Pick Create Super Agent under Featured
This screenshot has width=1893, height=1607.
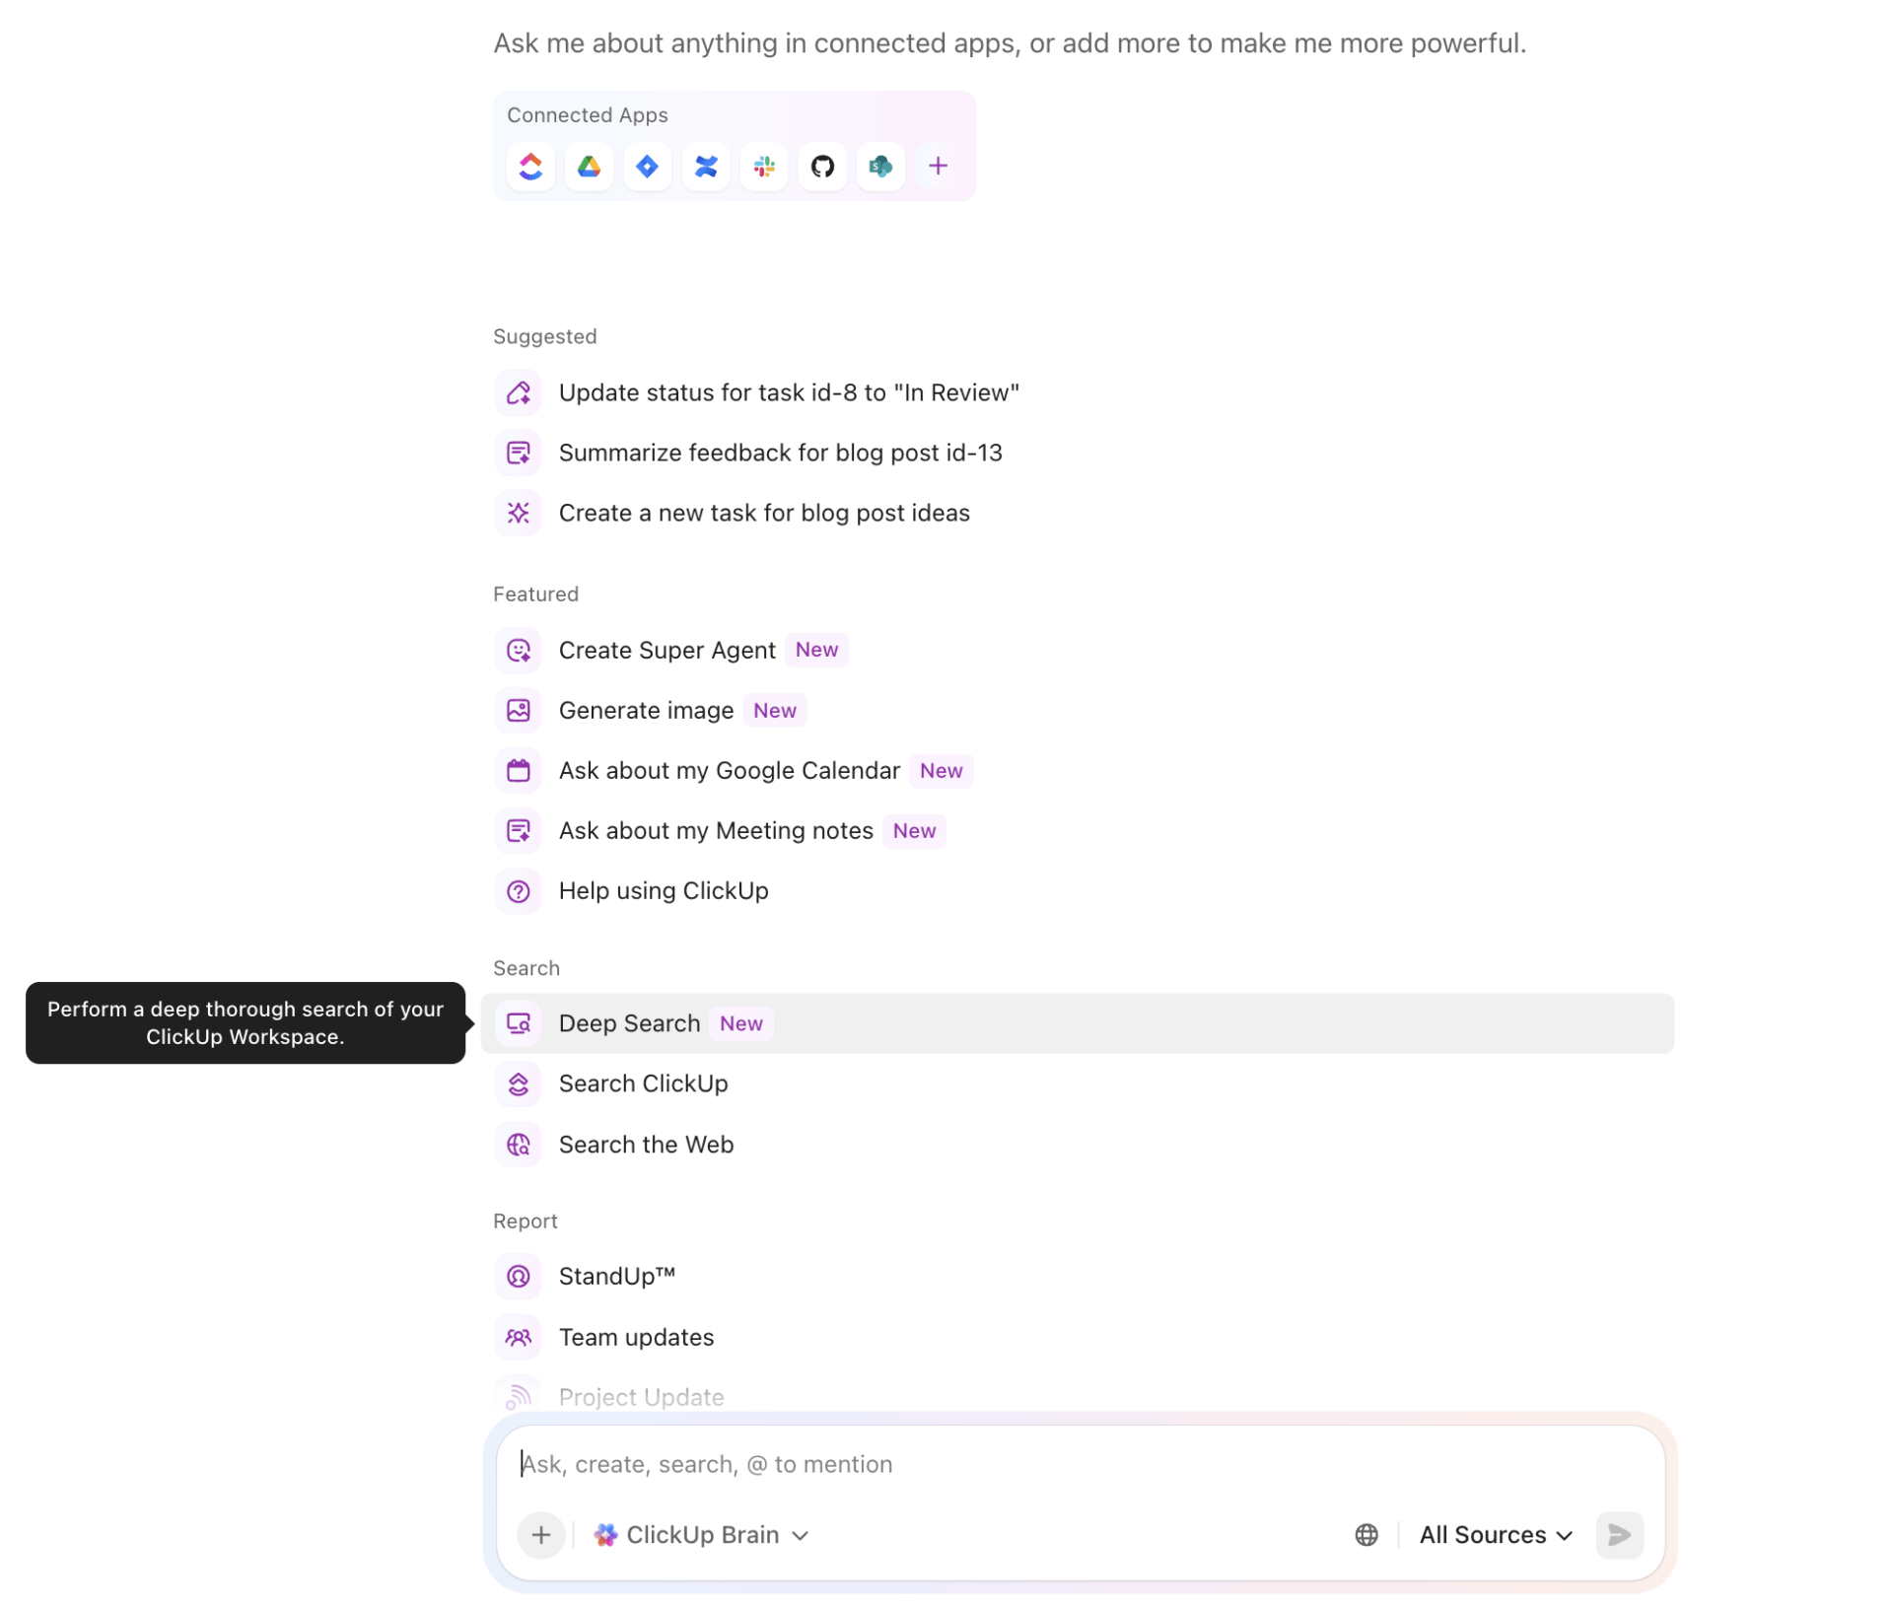tap(666, 650)
